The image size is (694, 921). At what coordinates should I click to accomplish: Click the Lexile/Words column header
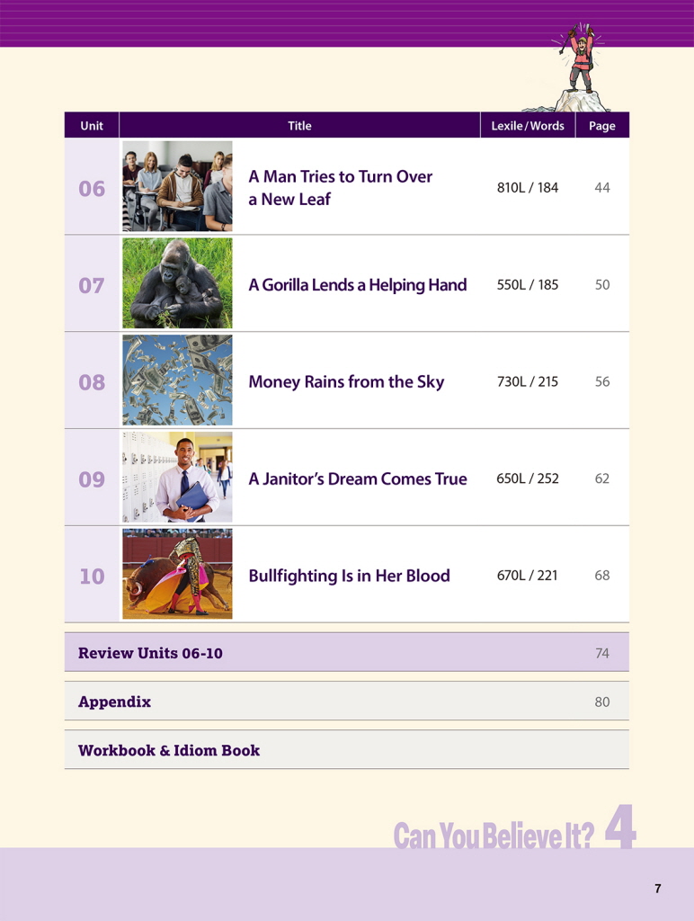tap(528, 126)
